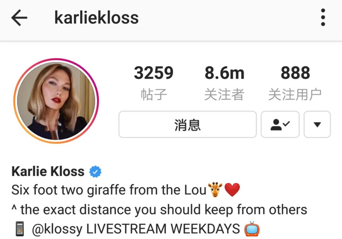Tap the karliekloss username header
This screenshot has width=342, height=239.
point(96,18)
